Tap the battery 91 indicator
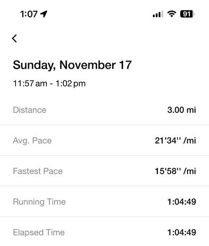 point(187,14)
